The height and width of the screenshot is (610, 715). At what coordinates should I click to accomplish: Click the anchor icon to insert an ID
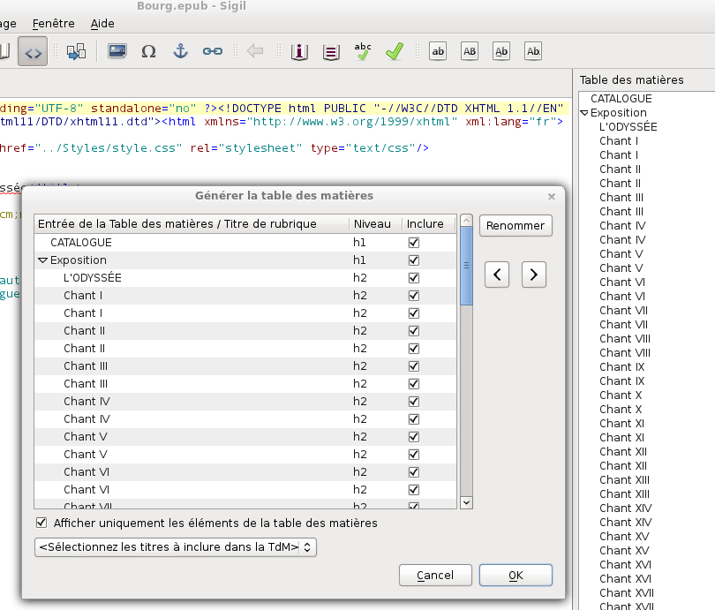pos(180,51)
